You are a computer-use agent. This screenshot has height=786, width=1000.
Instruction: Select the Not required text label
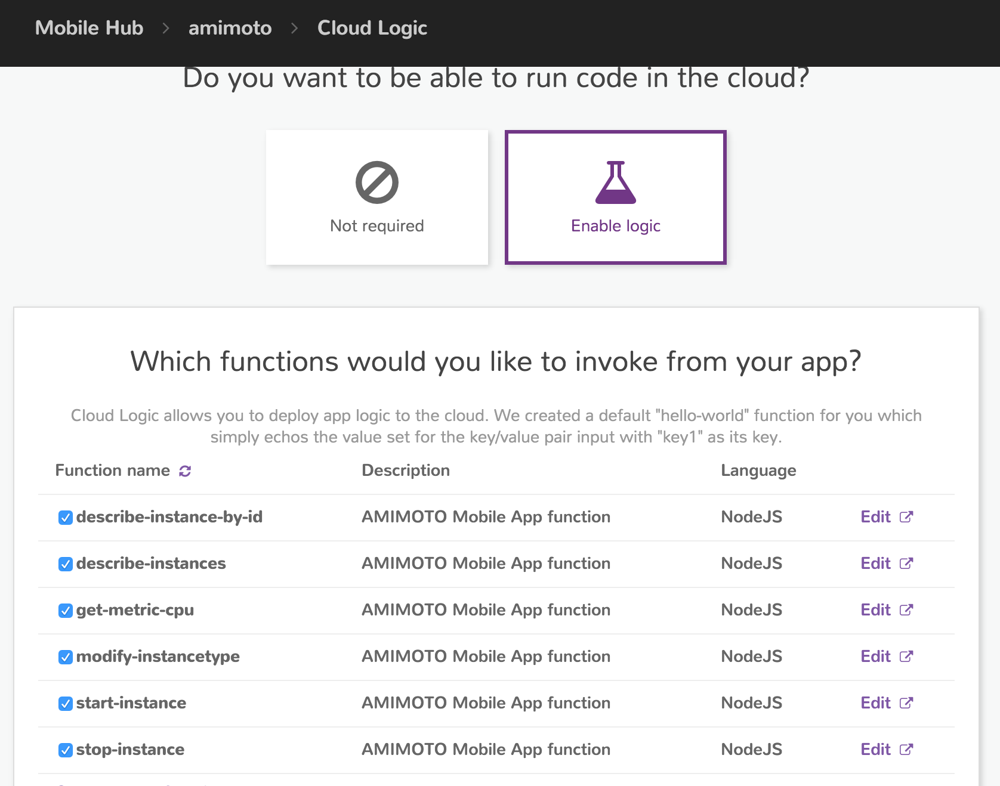[377, 226]
